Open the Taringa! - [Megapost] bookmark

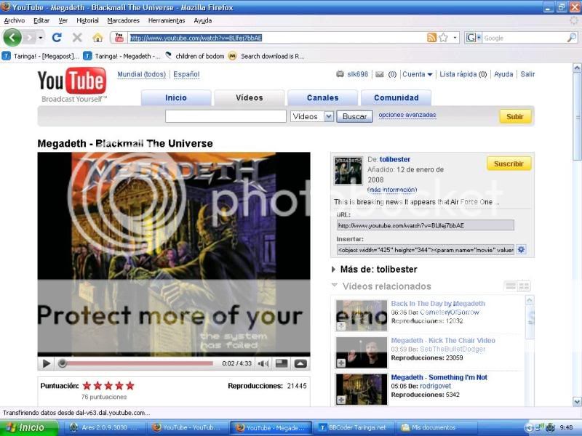(x=41, y=56)
